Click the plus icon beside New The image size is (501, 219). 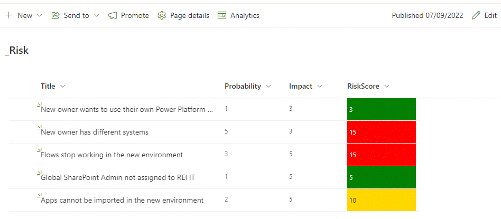[8, 15]
